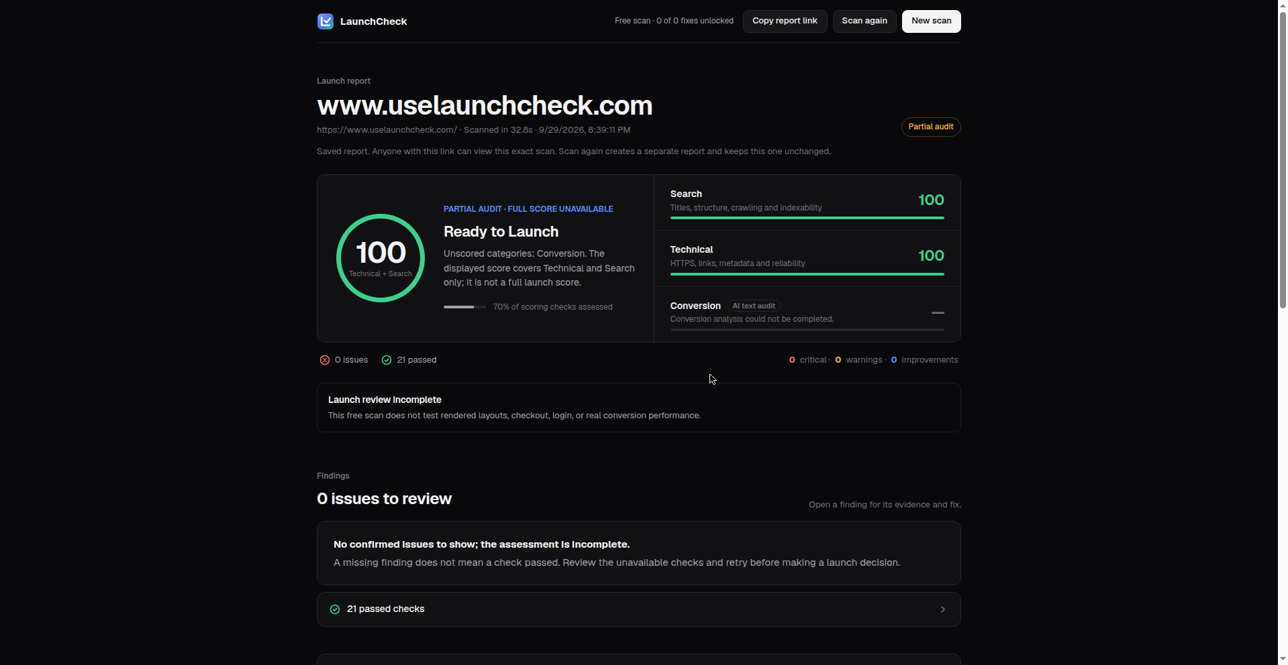Copy the report link
Screen dimensions: 1288x665
click(x=785, y=21)
